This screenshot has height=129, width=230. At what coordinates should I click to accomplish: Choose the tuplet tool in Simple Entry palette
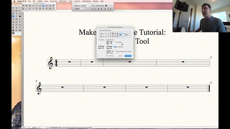[x=50, y=8]
